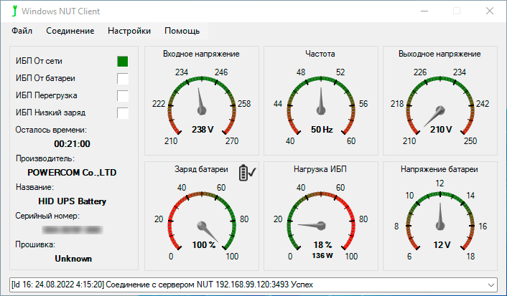Expand the connection log dropdown arrow

491,285
